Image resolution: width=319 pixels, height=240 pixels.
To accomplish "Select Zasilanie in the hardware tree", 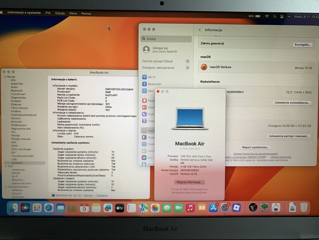I will [17, 163].
